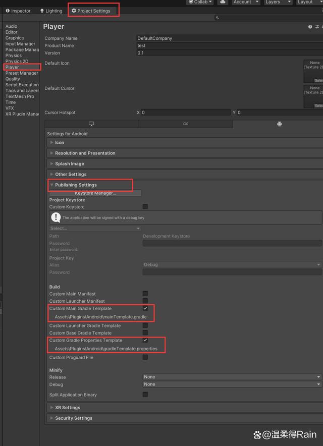
Task: Uncheck Custom Gradle Properties Template
Action: pos(145,340)
